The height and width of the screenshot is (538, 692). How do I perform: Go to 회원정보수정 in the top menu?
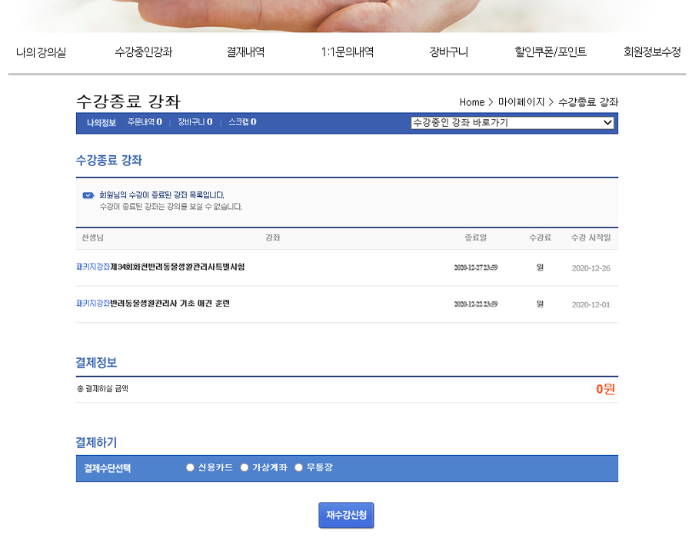[x=652, y=52]
